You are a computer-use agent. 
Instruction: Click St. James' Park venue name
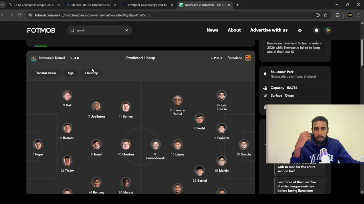coord(282,72)
